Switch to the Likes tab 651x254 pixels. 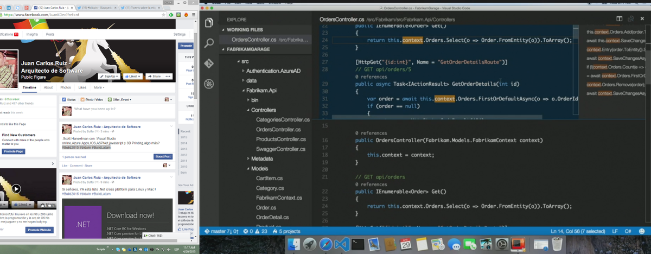pyautogui.click(x=82, y=87)
